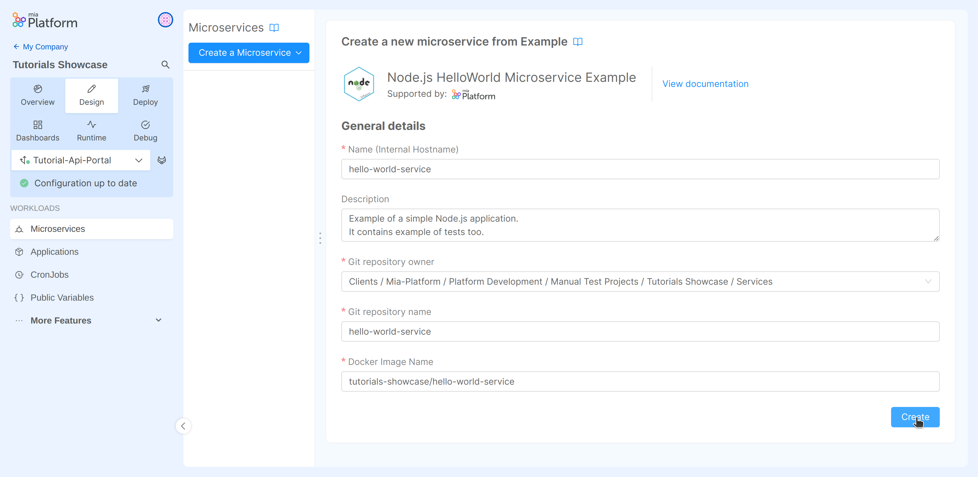Open the View documentation link
The image size is (978, 477).
click(x=705, y=83)
